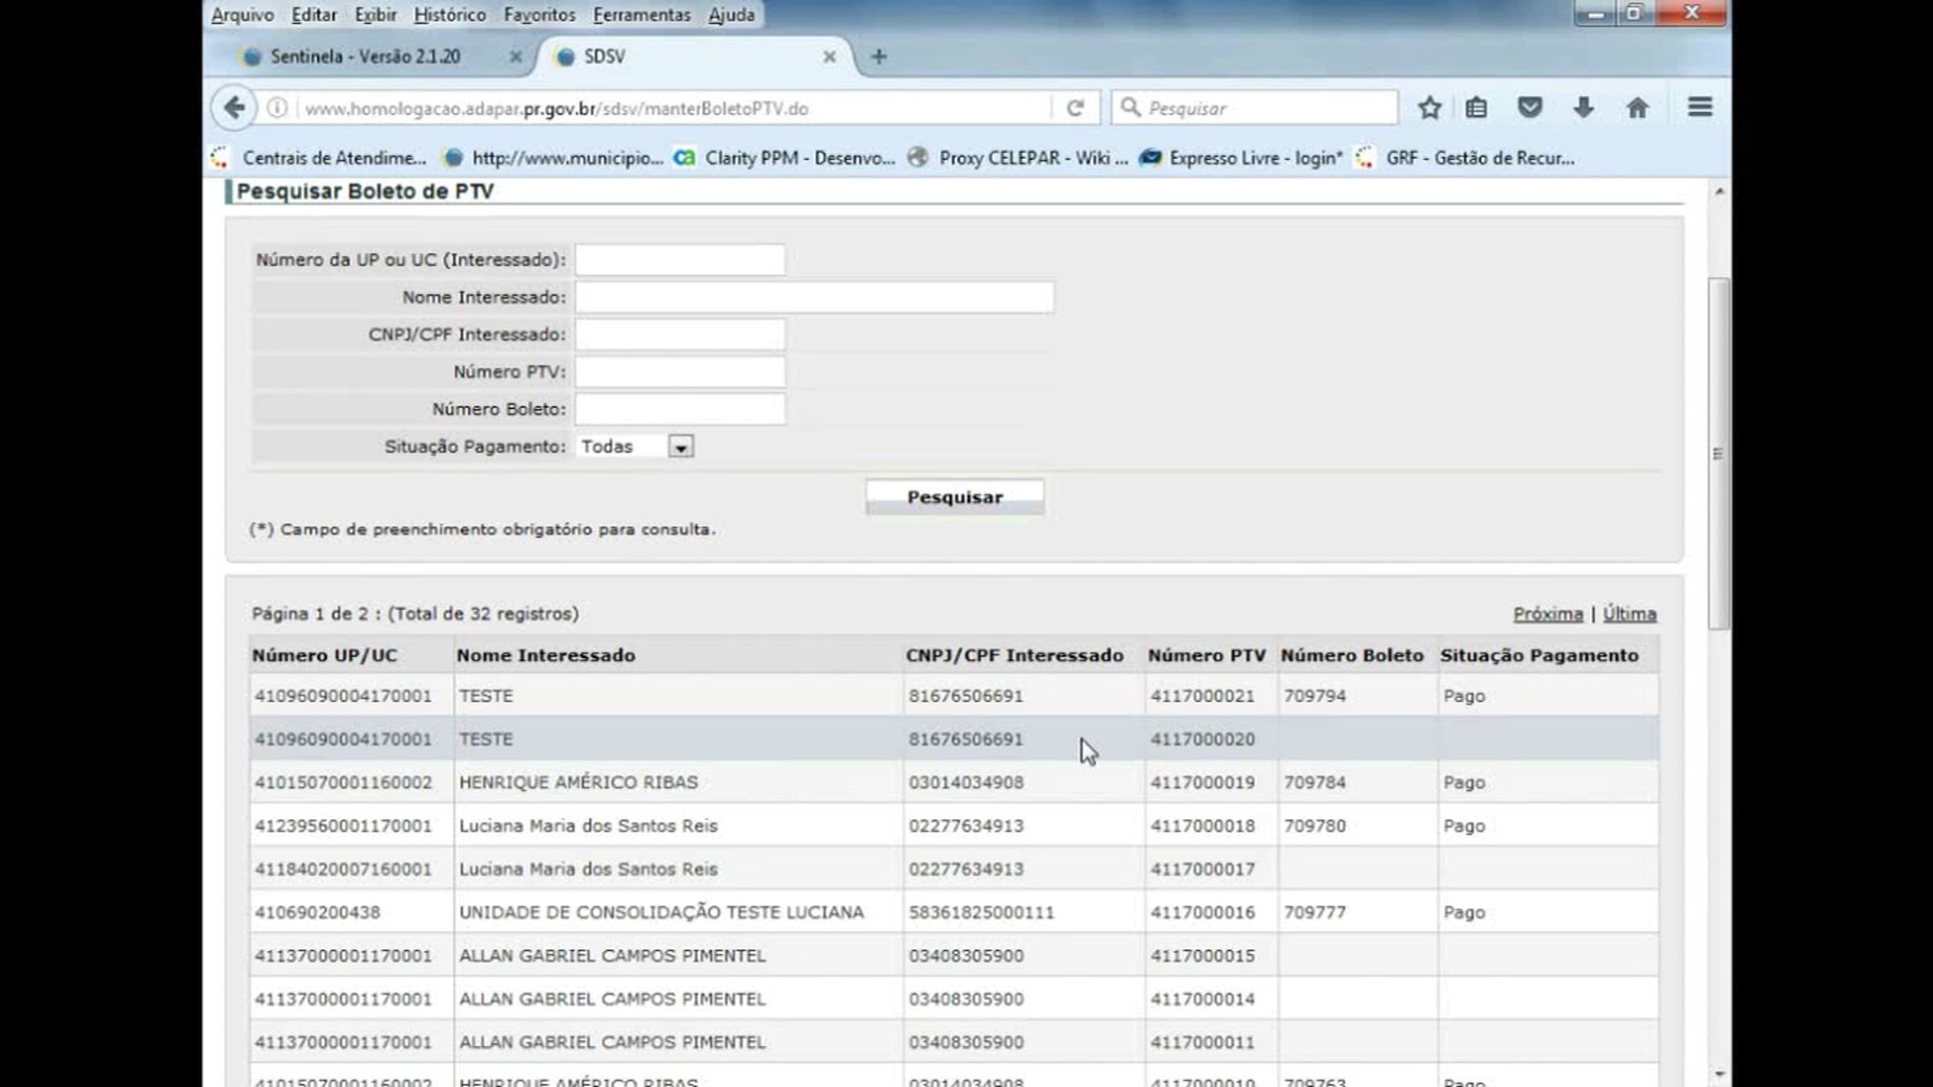Click the Número da UP ou UC field
Screen dimensions: 1933x1087
click(x=680, y=259)
